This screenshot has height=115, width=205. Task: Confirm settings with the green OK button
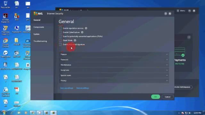[156, 97]
